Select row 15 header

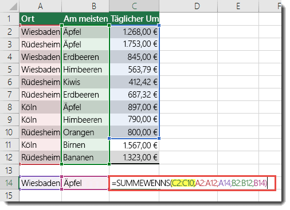coord(10,196)
